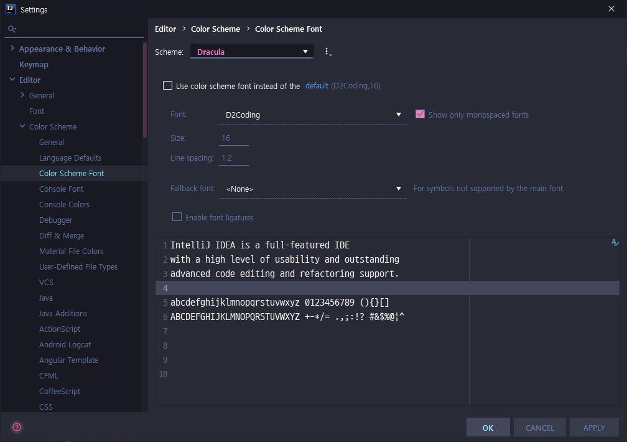This screenshot has width=627, height=442.
Task: Open the Font page under Editor
Action: point(36,111)
